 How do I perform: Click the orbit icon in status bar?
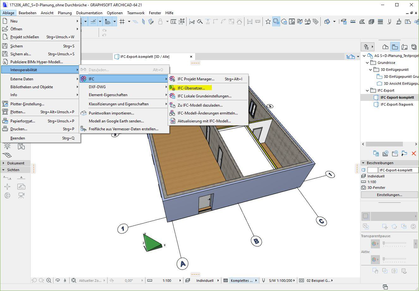click(58, 280)
